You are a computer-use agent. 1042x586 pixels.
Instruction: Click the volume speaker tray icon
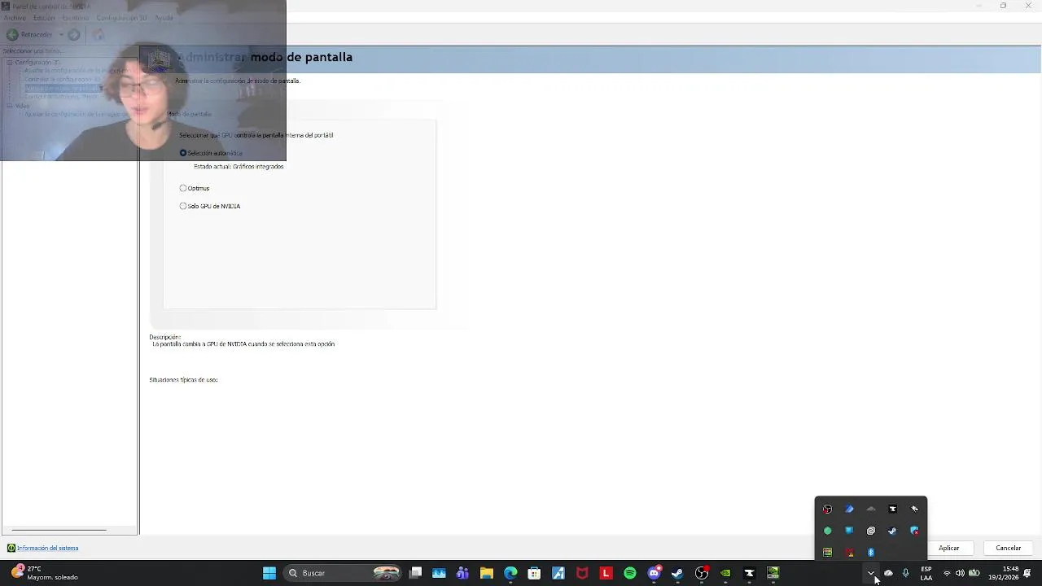[x=960, y=573]
